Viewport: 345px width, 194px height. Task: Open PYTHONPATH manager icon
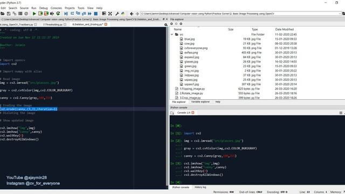123,13
